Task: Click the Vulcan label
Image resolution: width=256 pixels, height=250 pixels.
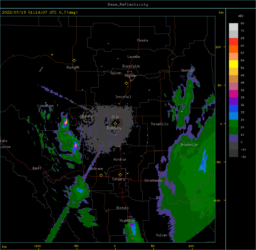Action: click(x=161, y=235)
